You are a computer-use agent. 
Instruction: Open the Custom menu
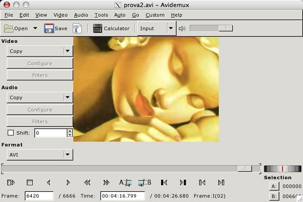click(155, 15)
